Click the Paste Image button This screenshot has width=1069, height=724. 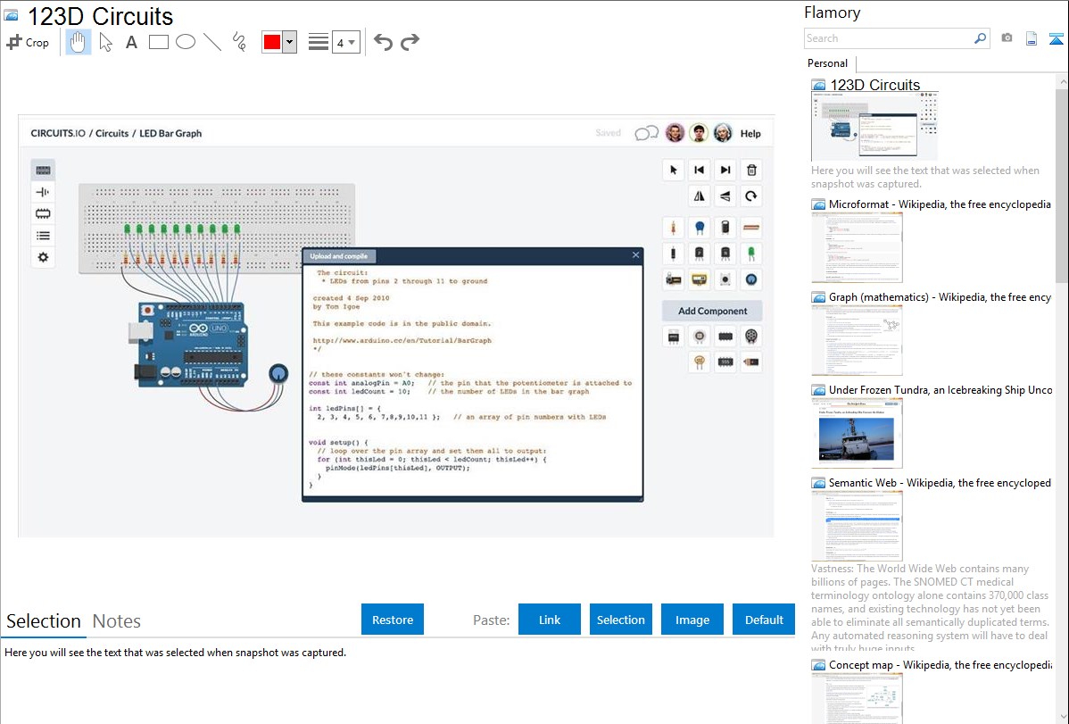coord(692,620)
